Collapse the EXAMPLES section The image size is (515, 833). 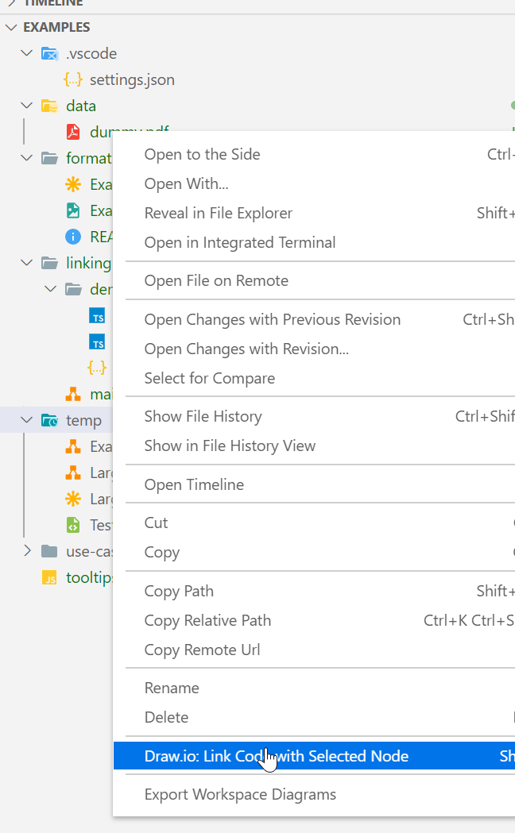click(11, 26)
